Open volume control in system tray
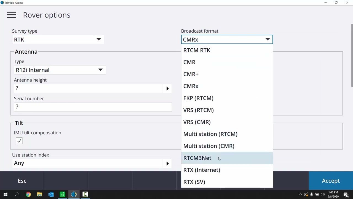 [x=322, y=194]
